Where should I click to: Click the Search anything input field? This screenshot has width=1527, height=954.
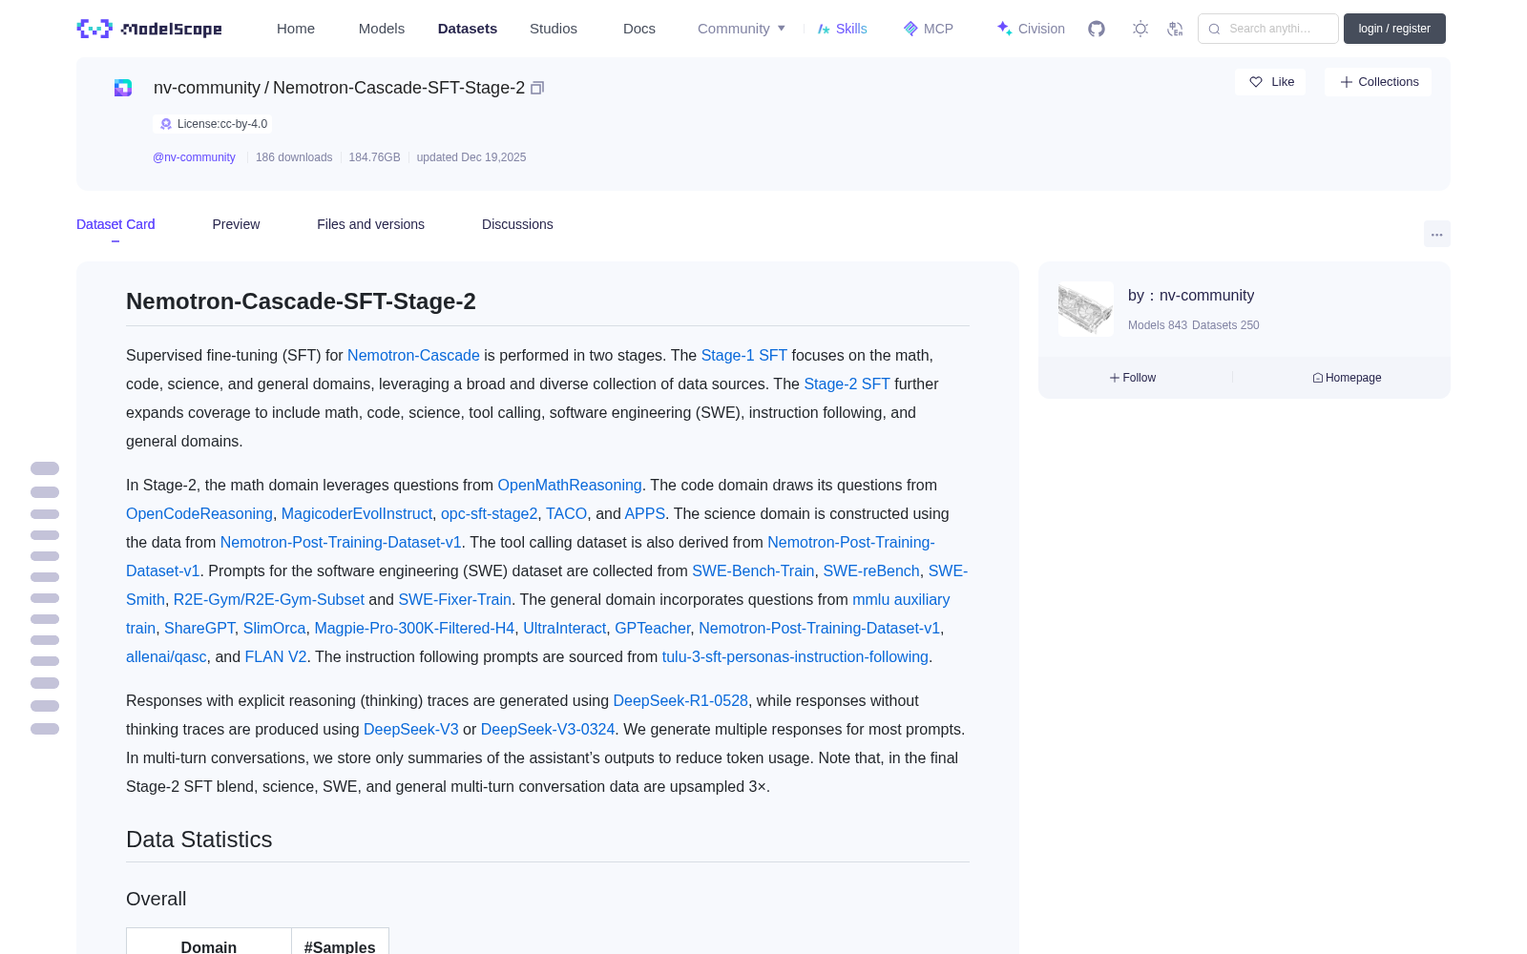click(1268, 29)
